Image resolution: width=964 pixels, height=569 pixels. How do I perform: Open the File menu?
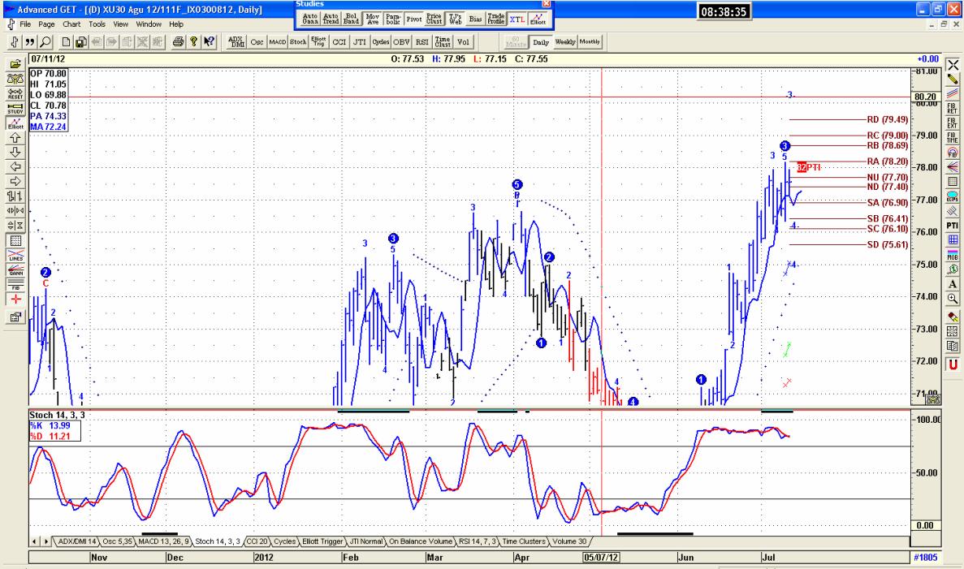(x=25, y=24)
